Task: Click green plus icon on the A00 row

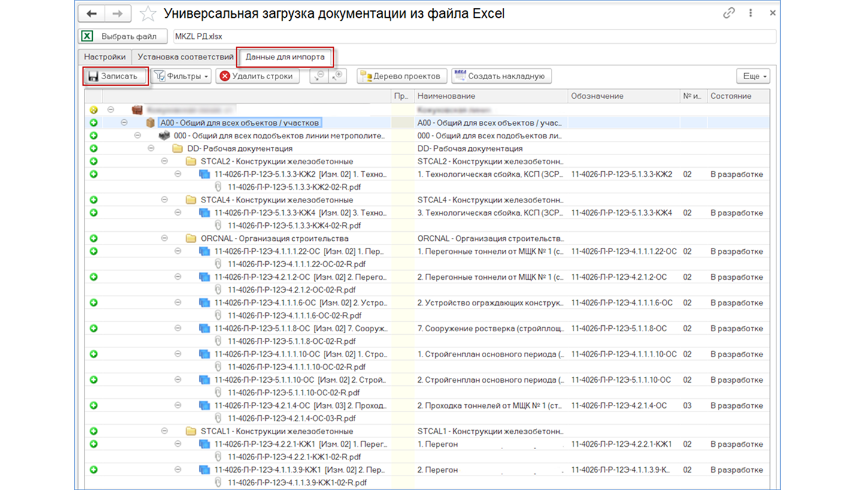Action: [x=93, y=123]
